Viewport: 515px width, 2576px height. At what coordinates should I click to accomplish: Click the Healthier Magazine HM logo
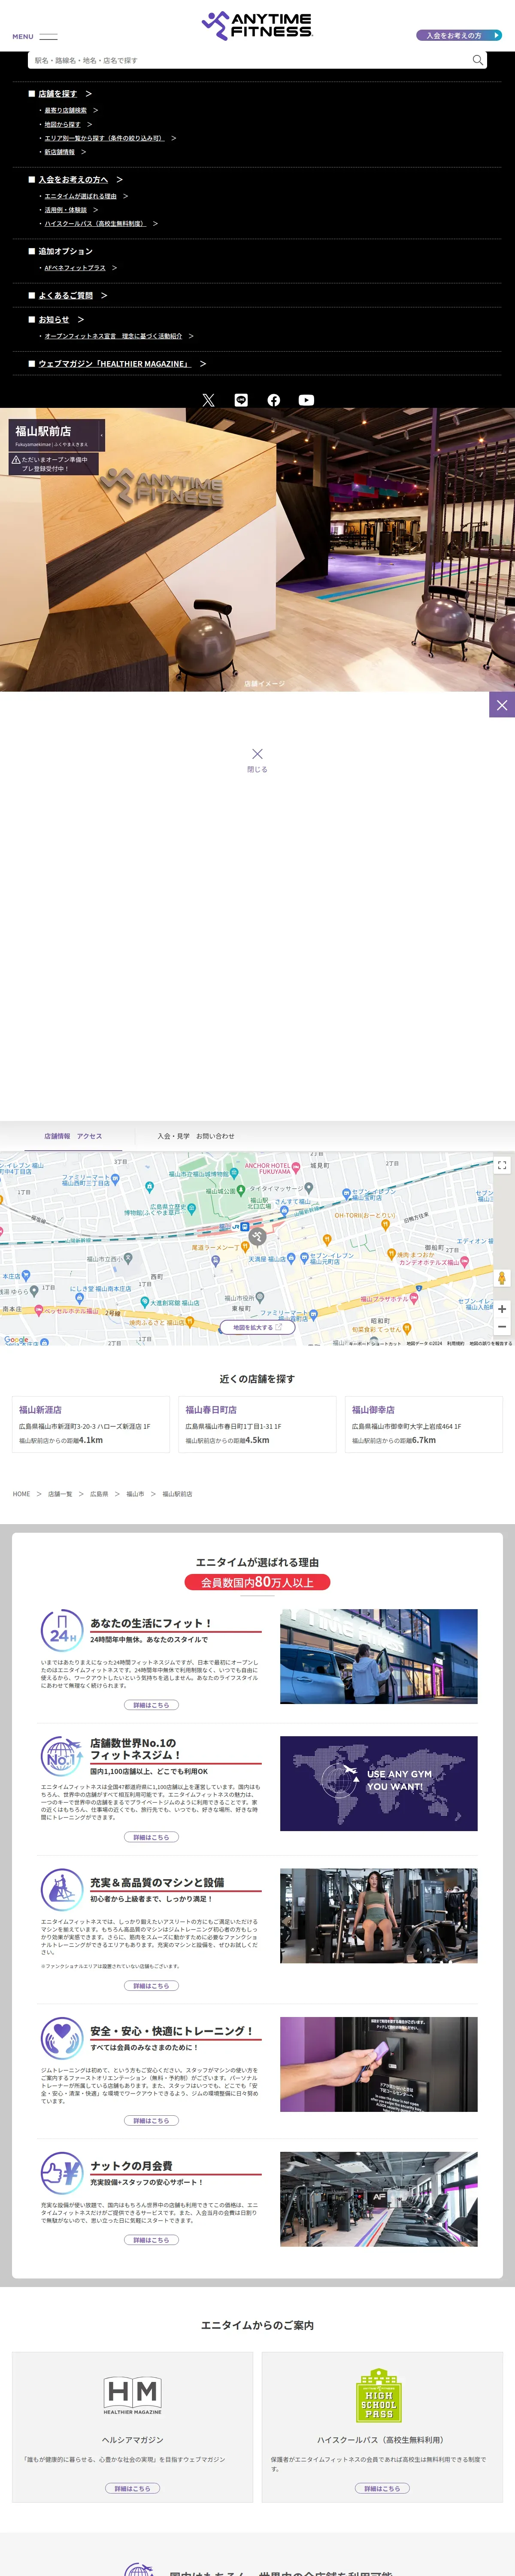point(132,2394)
